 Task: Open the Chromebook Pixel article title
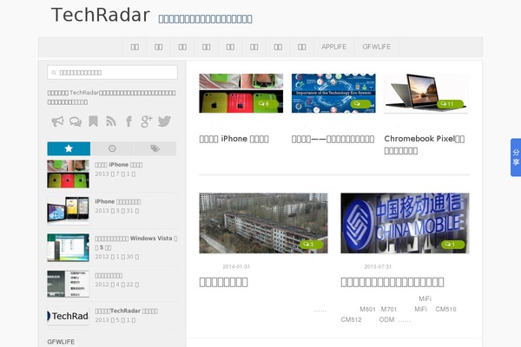pos(425,145)
